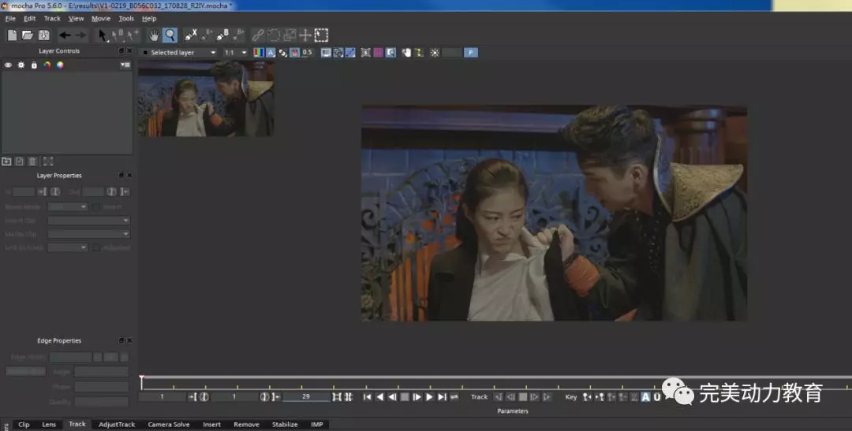Viewport: 852px width, 431px height.
Task: Go to first frame in playback controls
Action: [368, 397]
